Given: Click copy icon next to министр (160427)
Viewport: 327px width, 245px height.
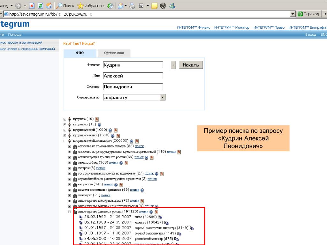Looking at the screenshot, I should coord(166,223).
